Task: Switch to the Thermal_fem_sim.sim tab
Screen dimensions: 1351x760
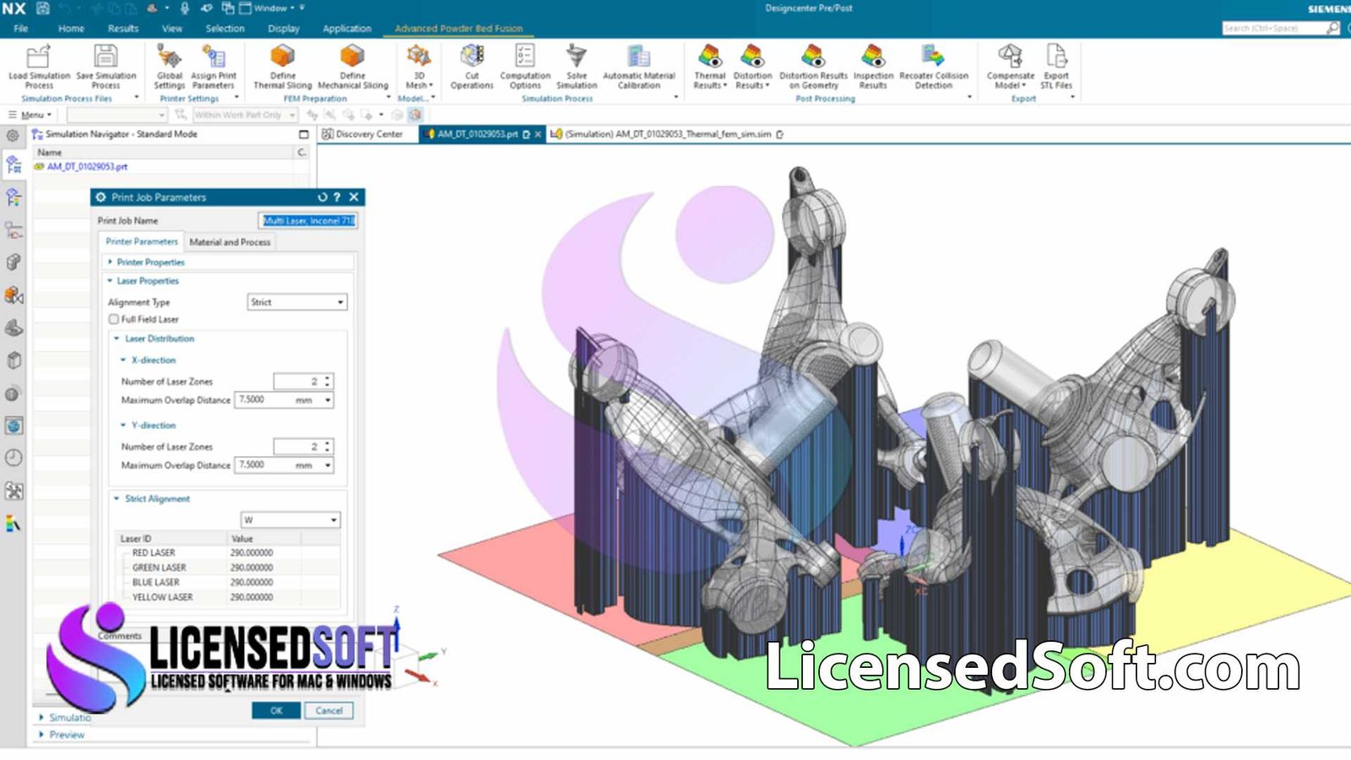Action: tap(666, 134)
